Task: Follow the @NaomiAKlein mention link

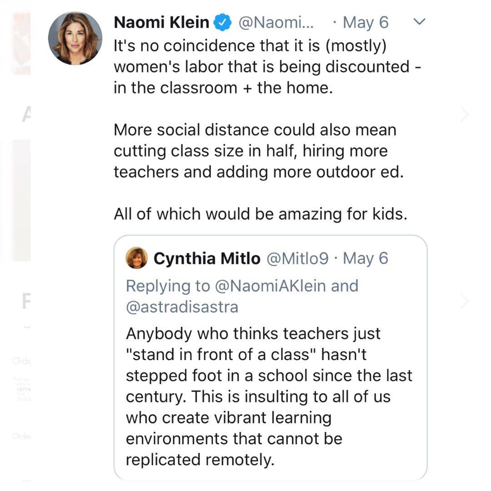Action: point(271,286)
